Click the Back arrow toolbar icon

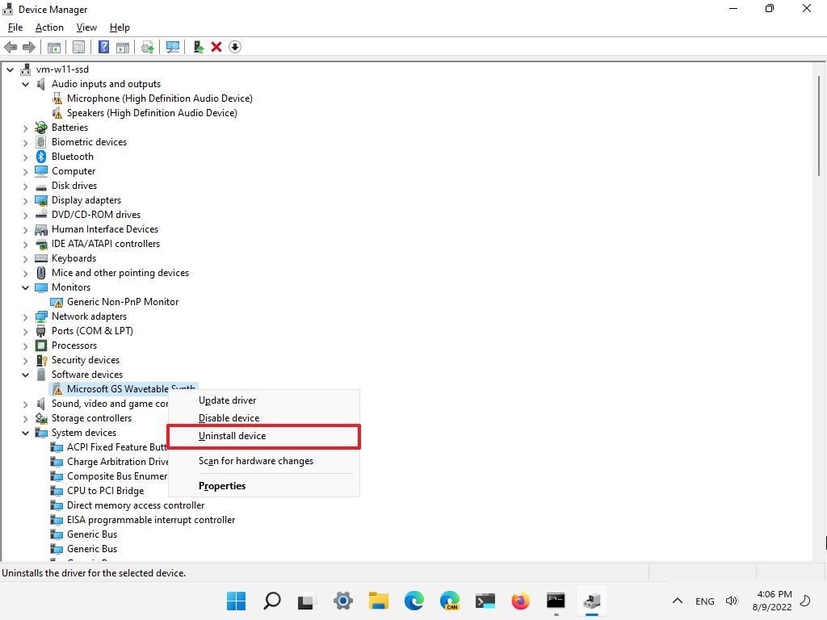[10, 47]
